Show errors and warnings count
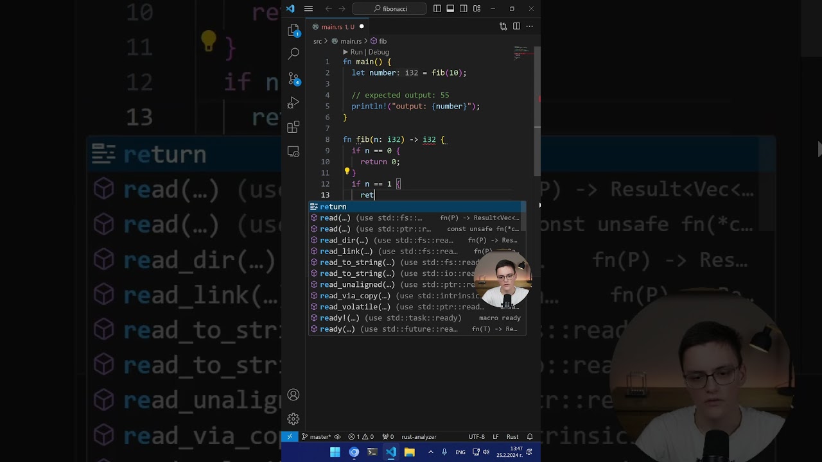This screenshot has width=822, height=462. [361, 436]
